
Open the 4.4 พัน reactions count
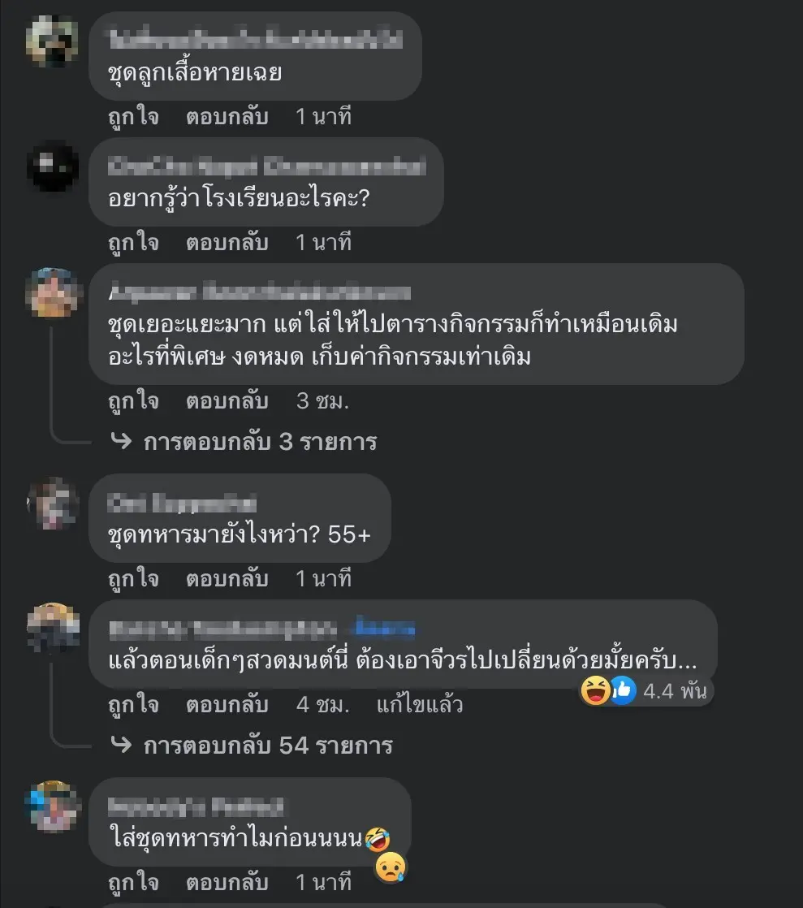click(675, 691)
